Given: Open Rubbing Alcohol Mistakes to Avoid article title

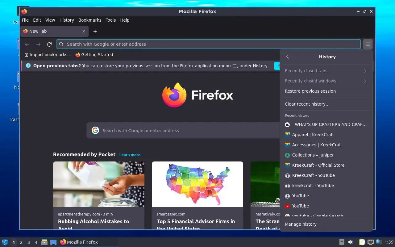Looking at the screenshot, I should click(x=94, y=225).
